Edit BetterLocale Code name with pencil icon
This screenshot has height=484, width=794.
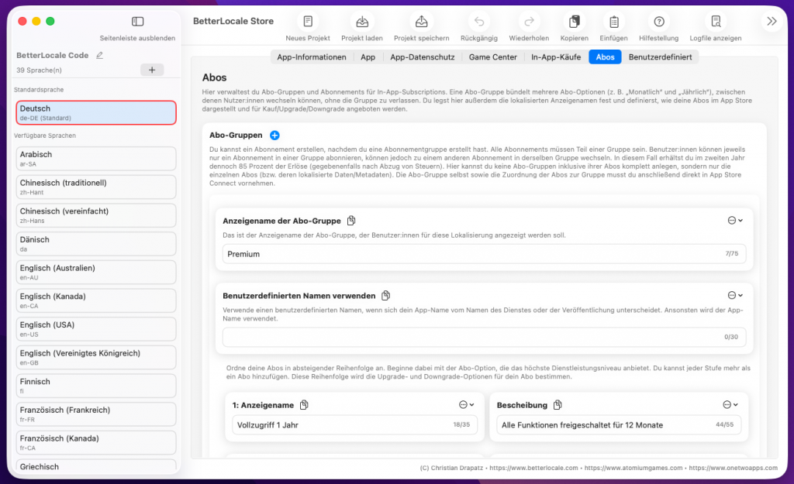(99, 56)
